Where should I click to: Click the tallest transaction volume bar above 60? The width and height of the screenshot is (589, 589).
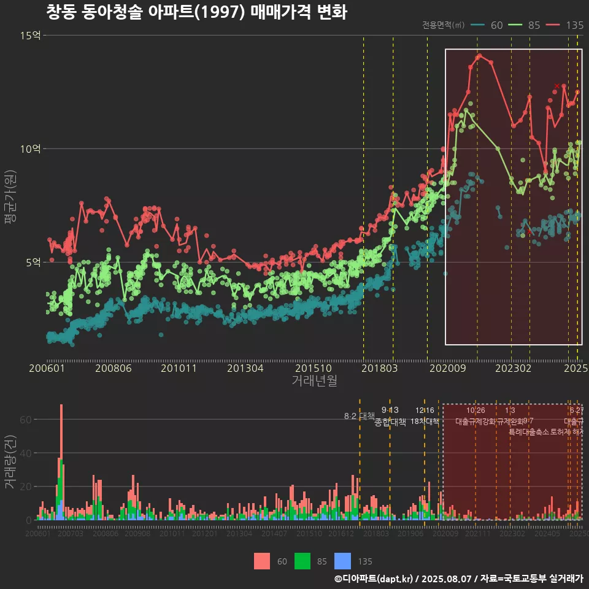(61, 462)
